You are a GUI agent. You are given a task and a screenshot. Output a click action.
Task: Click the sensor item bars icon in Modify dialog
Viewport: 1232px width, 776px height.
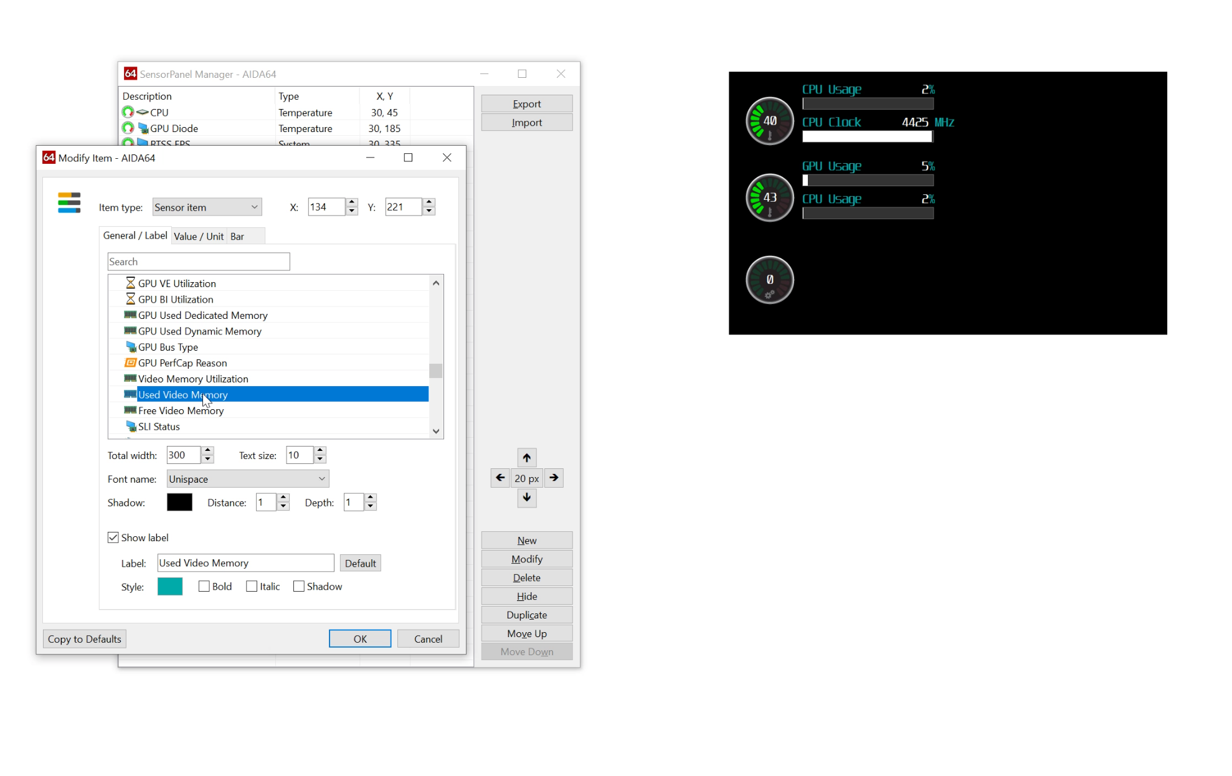pyautogui.click(x=69, y=203)
